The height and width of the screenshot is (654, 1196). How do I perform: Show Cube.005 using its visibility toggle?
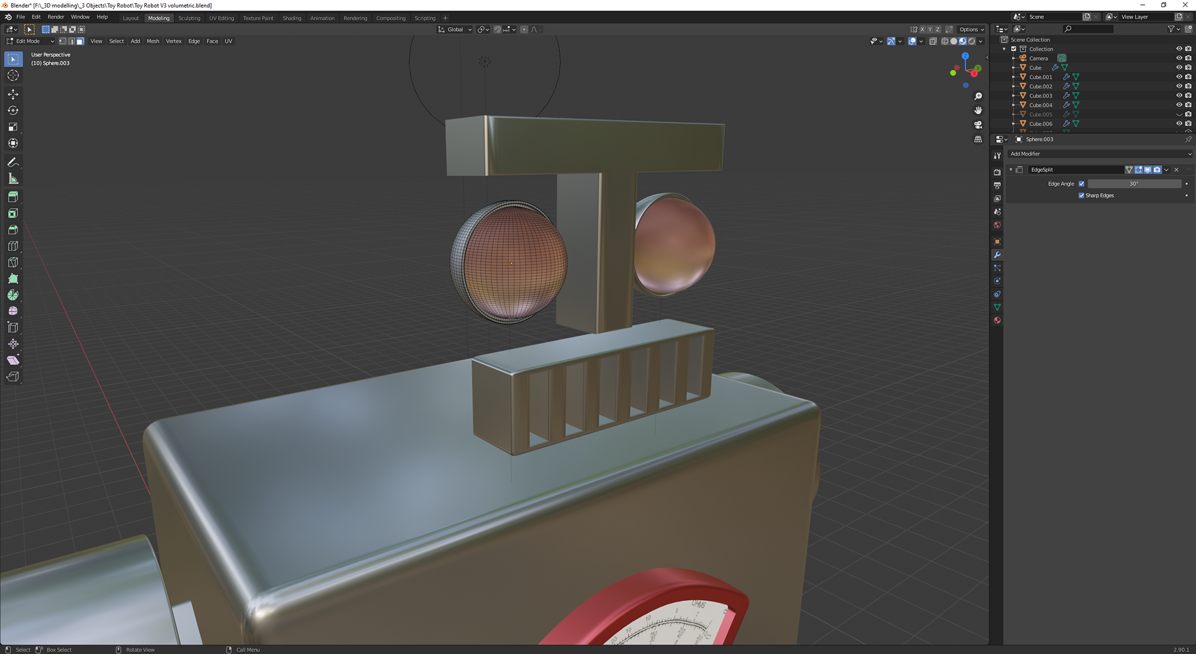1179,114
